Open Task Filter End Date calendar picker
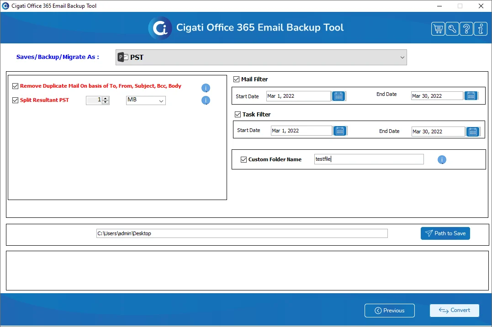Image resolution: width=492 pixels, height=327 pixels. pyautogui.click(x=473, y=132)
